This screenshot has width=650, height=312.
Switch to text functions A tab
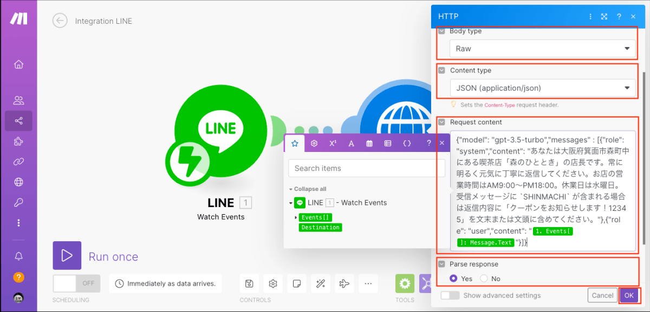351,143
